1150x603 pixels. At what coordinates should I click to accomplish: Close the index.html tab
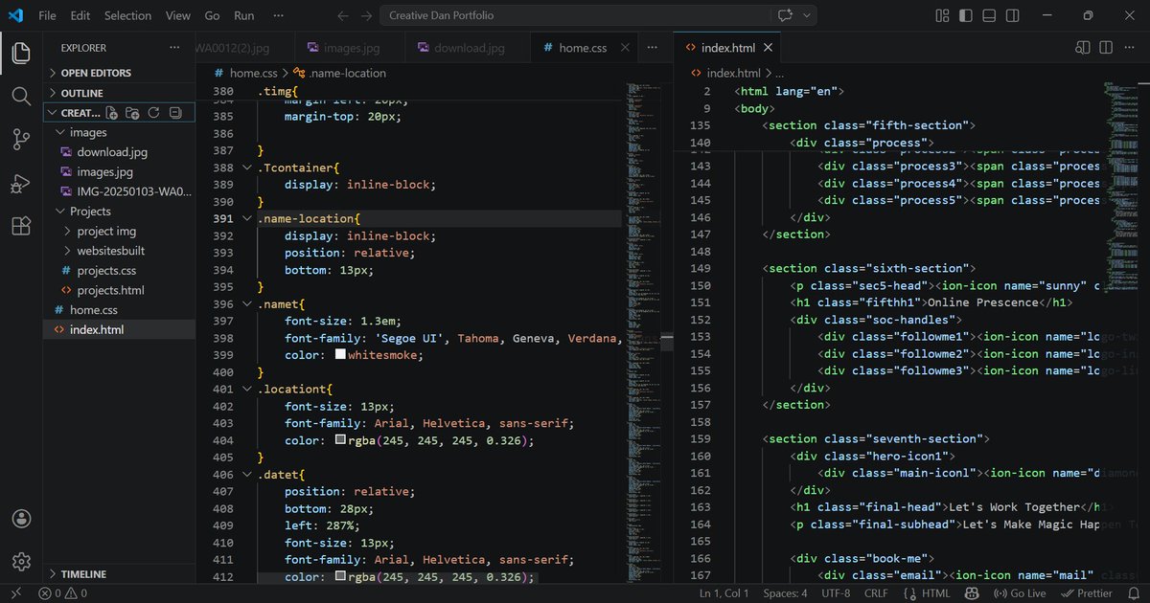coord(768,47)
